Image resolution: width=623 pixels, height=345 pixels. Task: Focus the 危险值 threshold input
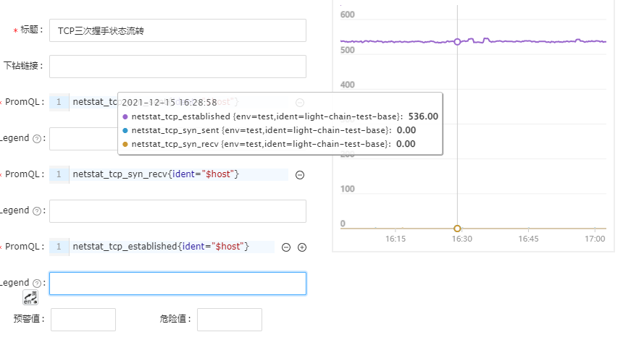coord(229,320)
